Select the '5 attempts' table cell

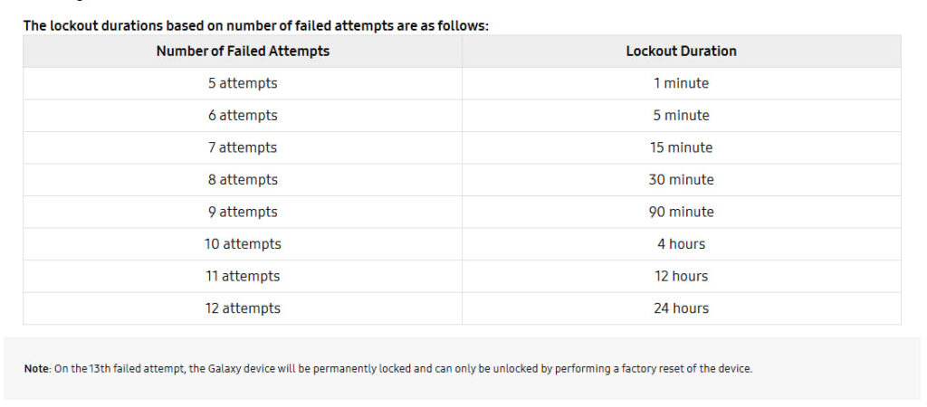243,83
